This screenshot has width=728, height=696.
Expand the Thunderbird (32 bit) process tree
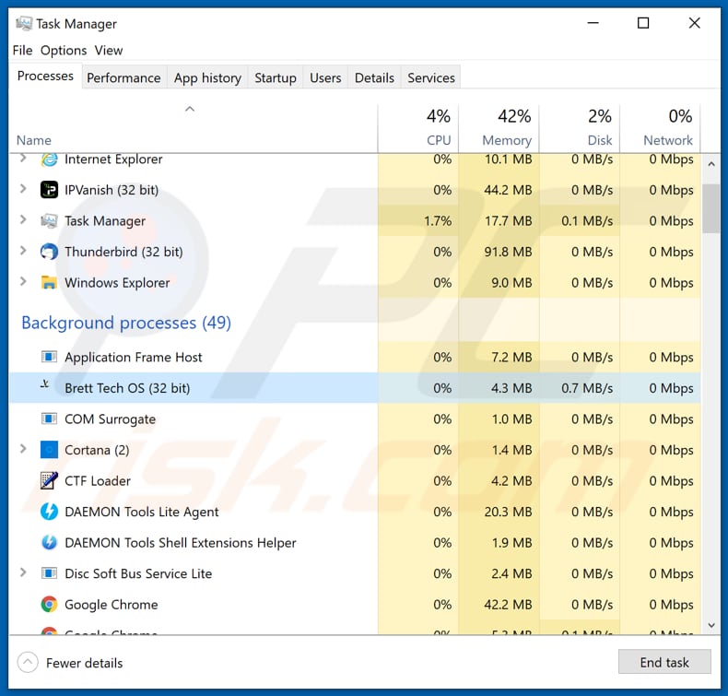[x=23, y=252]
